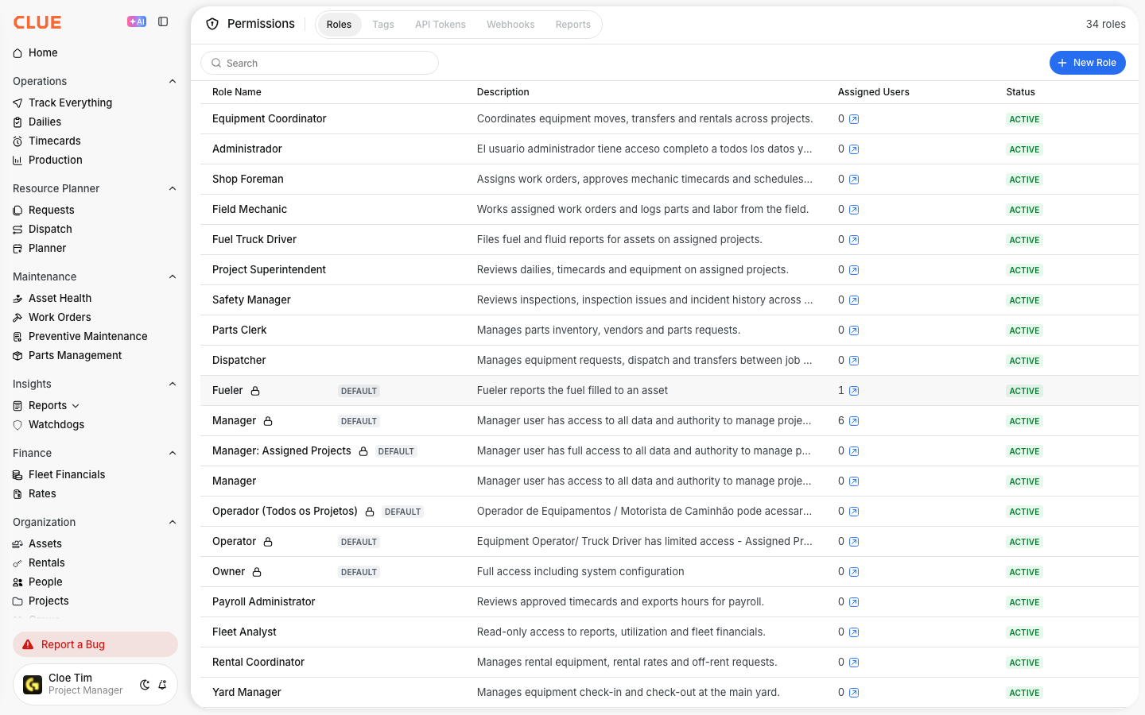This screenshot has height=715, width=1145.
Task: Open notifications bell icon
Action: click(x=162, y=685)
